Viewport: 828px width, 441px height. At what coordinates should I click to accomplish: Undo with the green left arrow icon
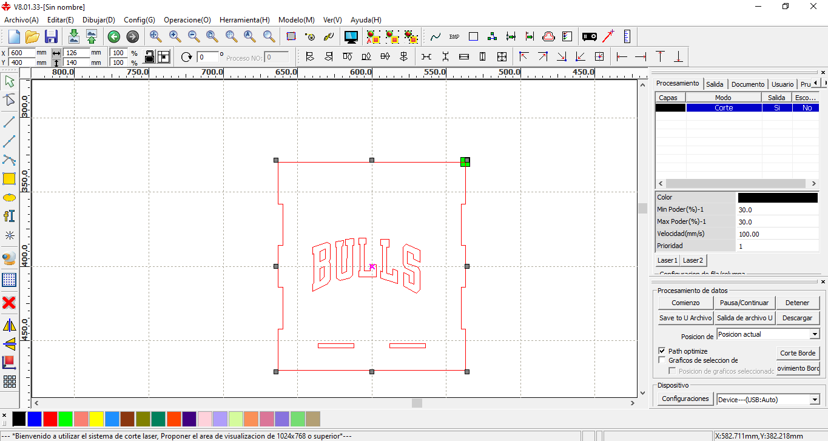pos(114,36)
